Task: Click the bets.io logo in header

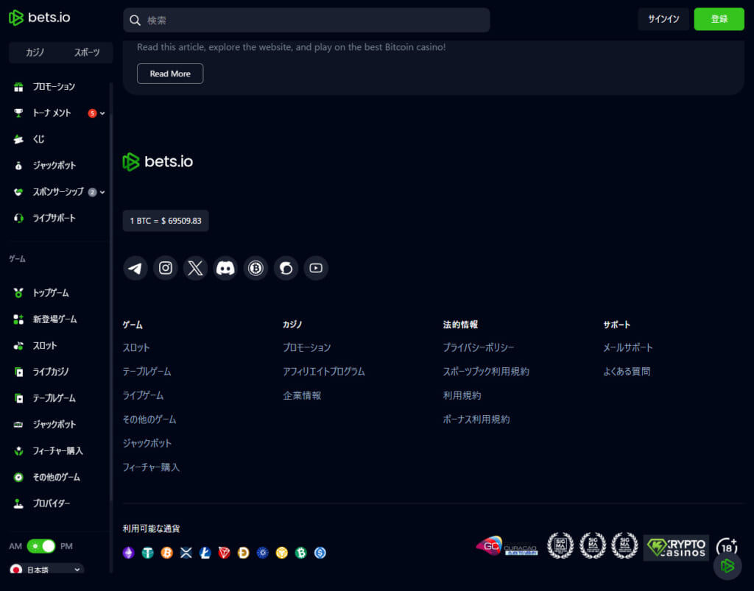Action: click(x=40, y=18)
